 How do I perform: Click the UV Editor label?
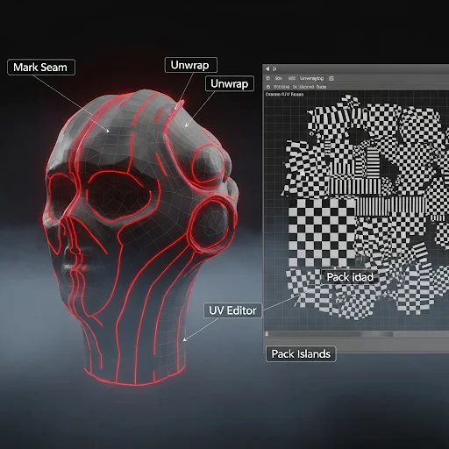tap(232, 310)
